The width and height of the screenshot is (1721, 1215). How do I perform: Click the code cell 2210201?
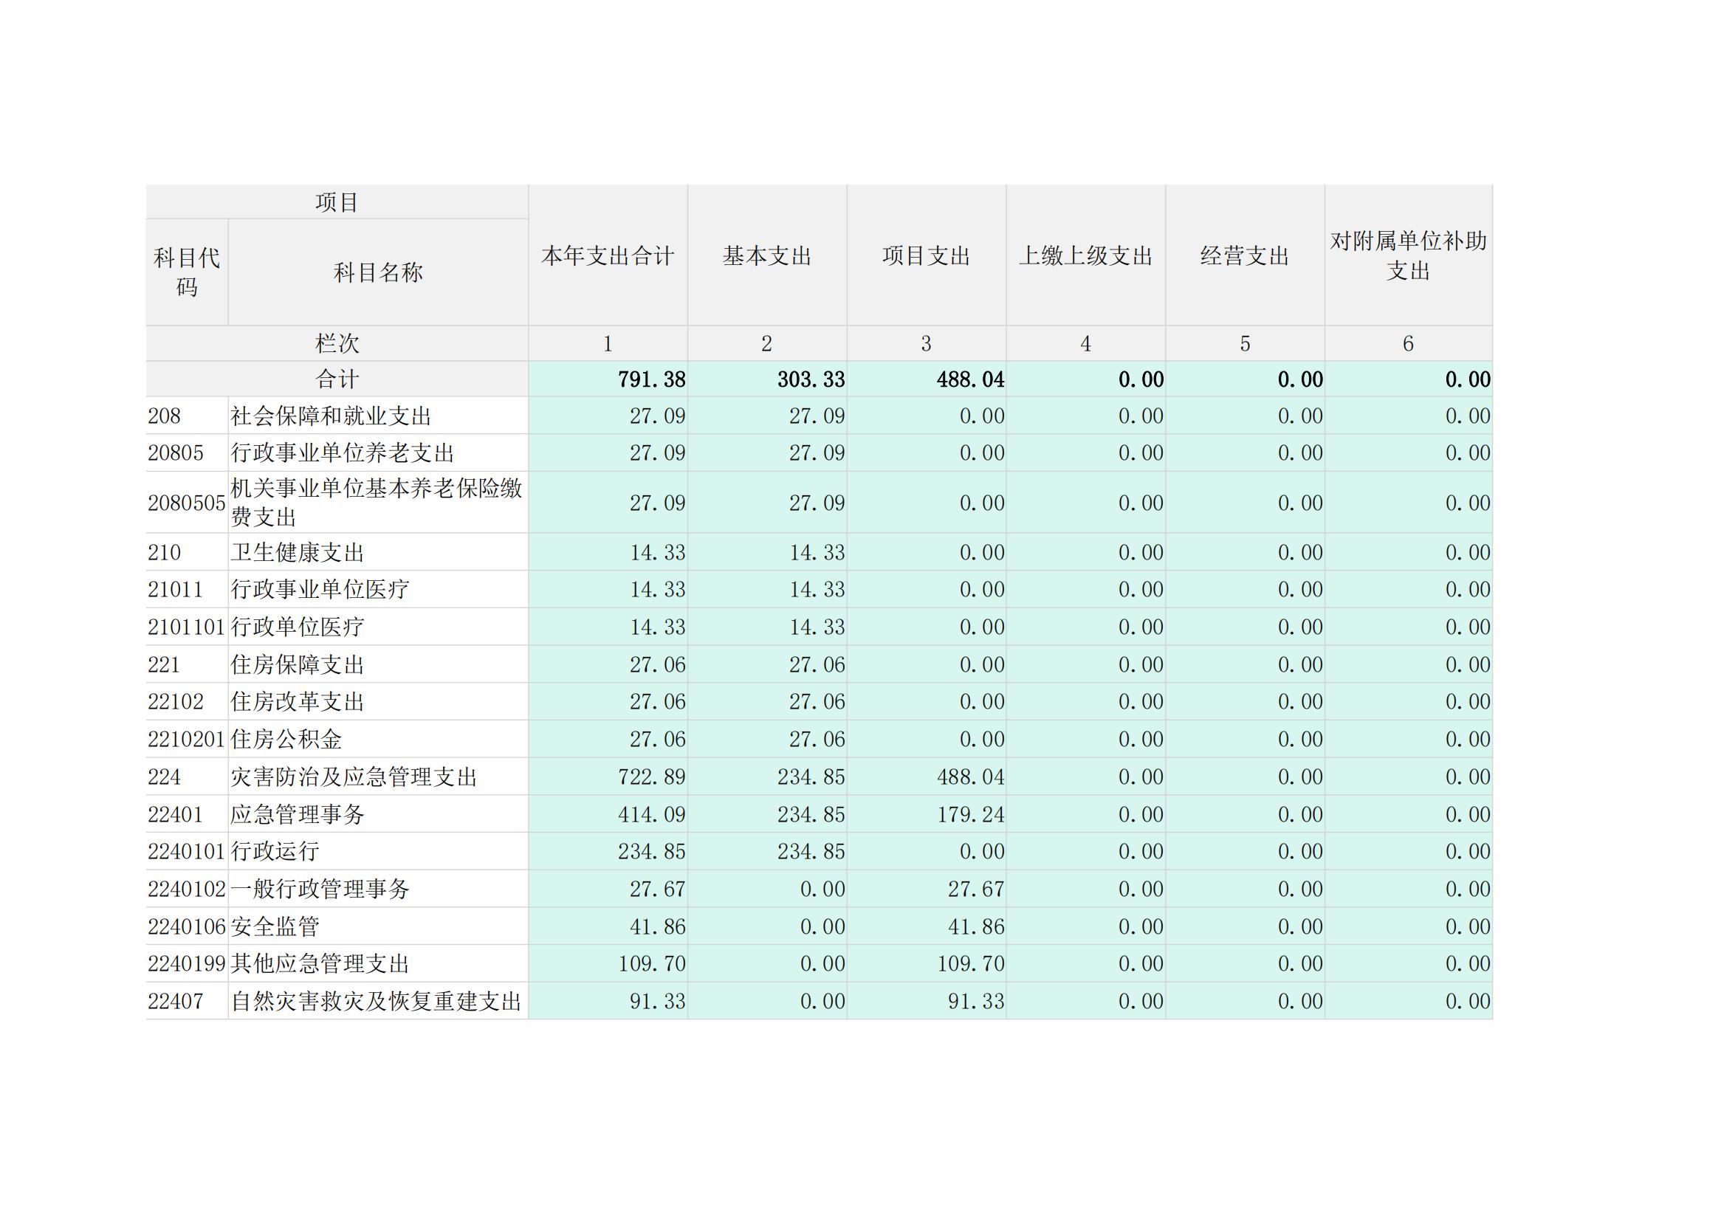click(187, 739)
